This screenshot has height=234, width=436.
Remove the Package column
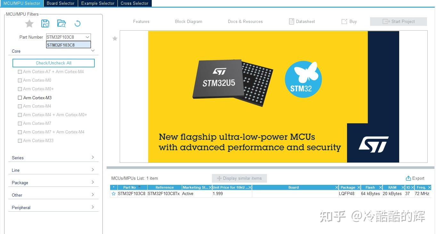pyautogui.click(x=359, y=187)
